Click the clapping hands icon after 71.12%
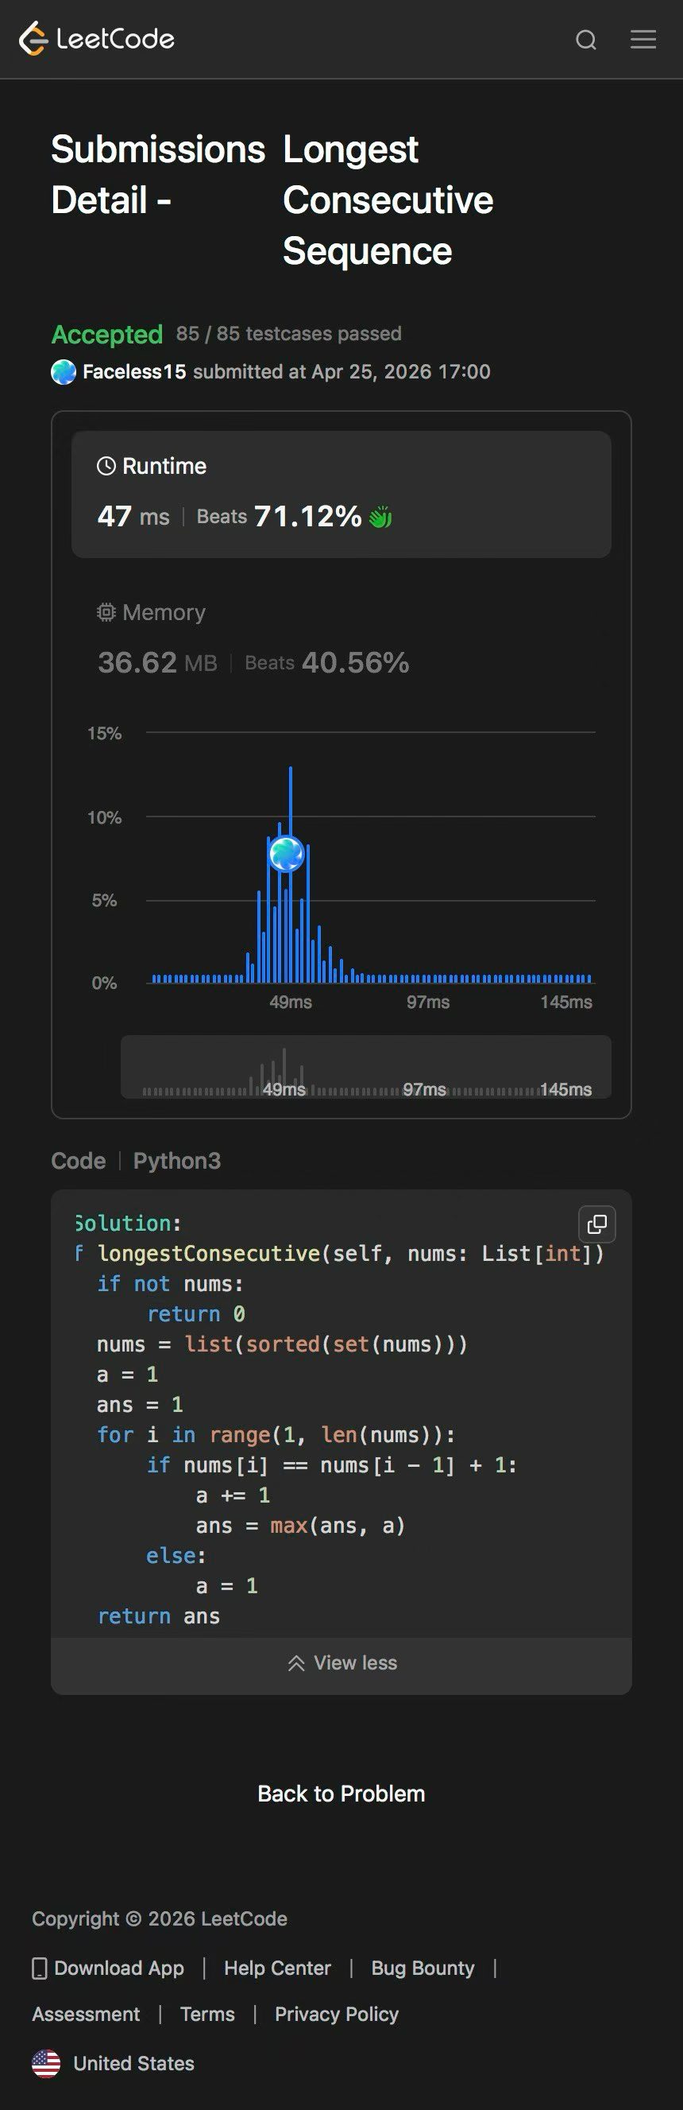This screenshot has height=2110, width=683. (x=380, y=517)
